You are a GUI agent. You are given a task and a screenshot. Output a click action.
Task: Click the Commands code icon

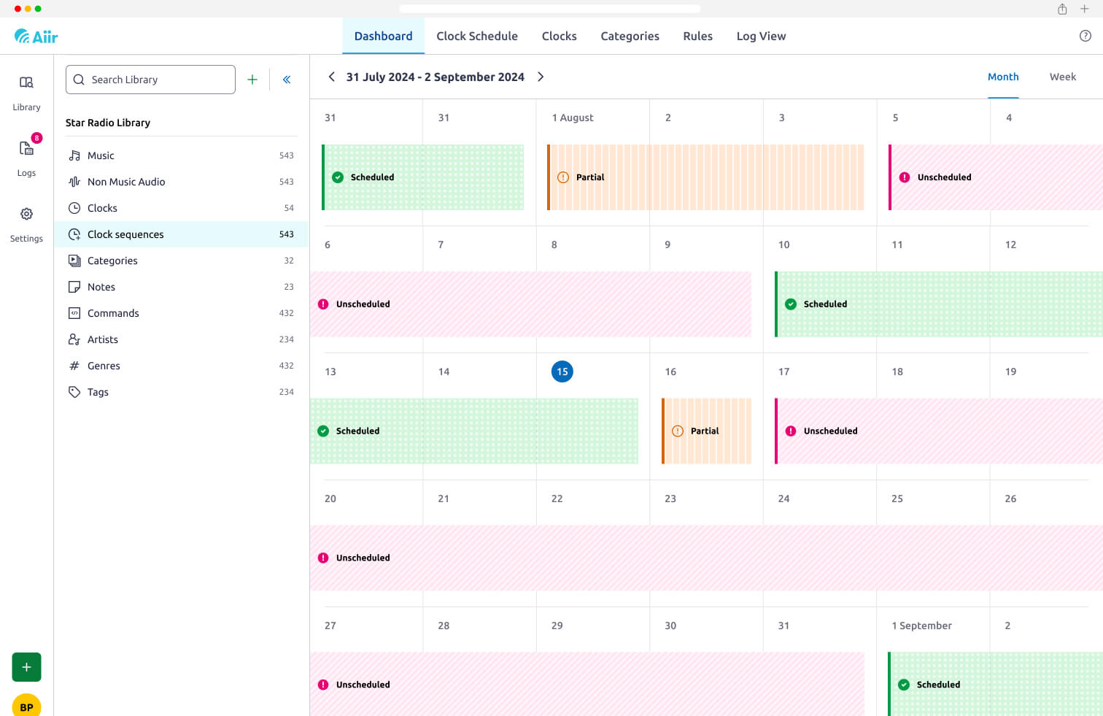(74, 313)
